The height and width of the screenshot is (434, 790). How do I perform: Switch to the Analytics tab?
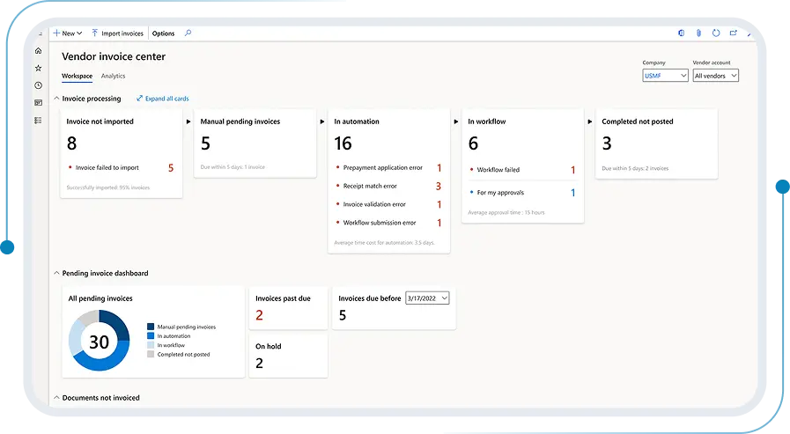[113, 76]
